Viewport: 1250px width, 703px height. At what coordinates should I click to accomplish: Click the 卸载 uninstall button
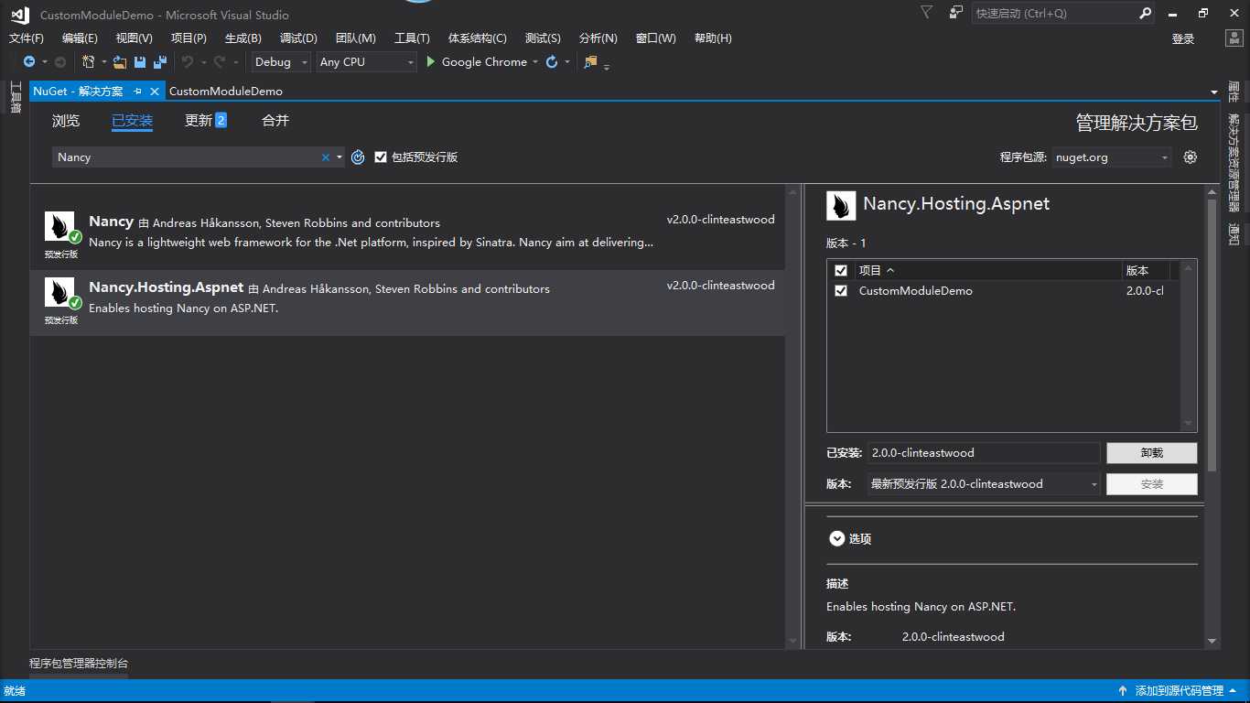click(1152, 453)
